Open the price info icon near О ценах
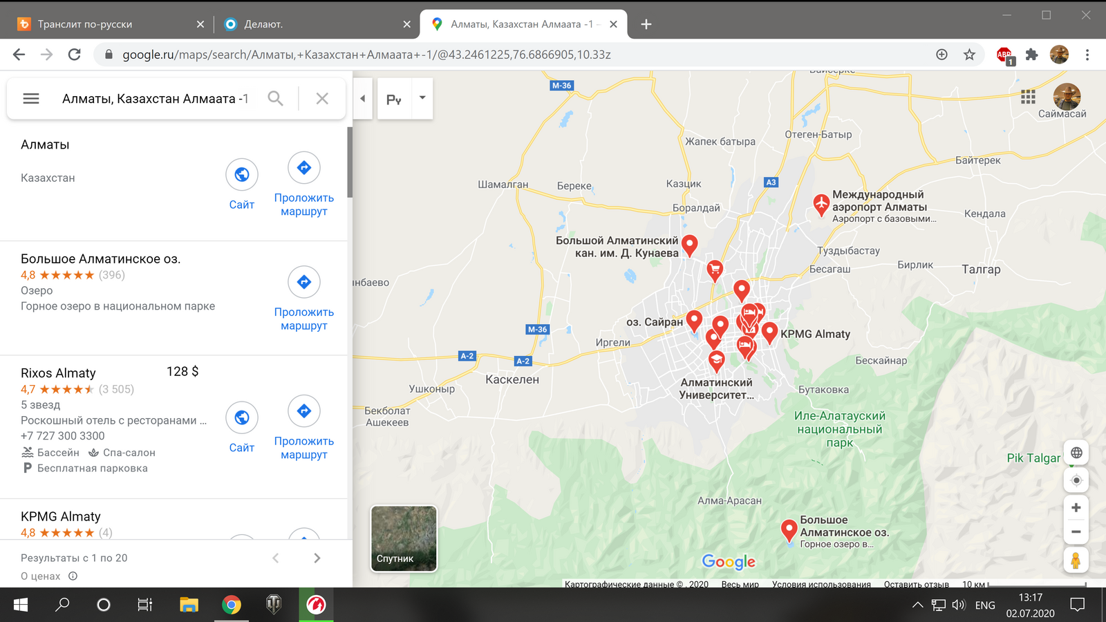 pos(73,576)
